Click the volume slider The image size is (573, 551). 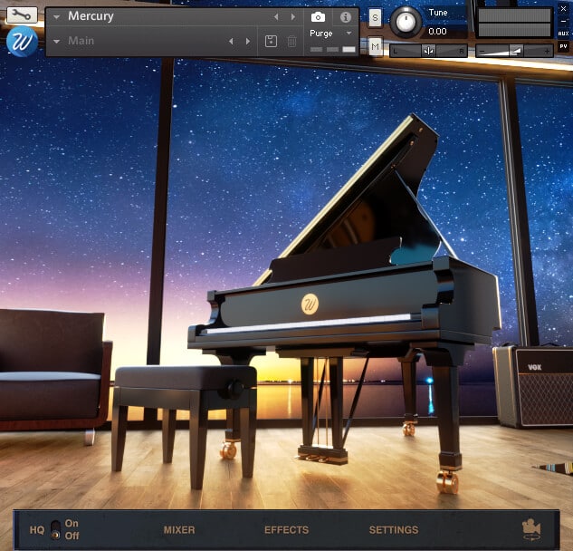[x=514, y=51]
